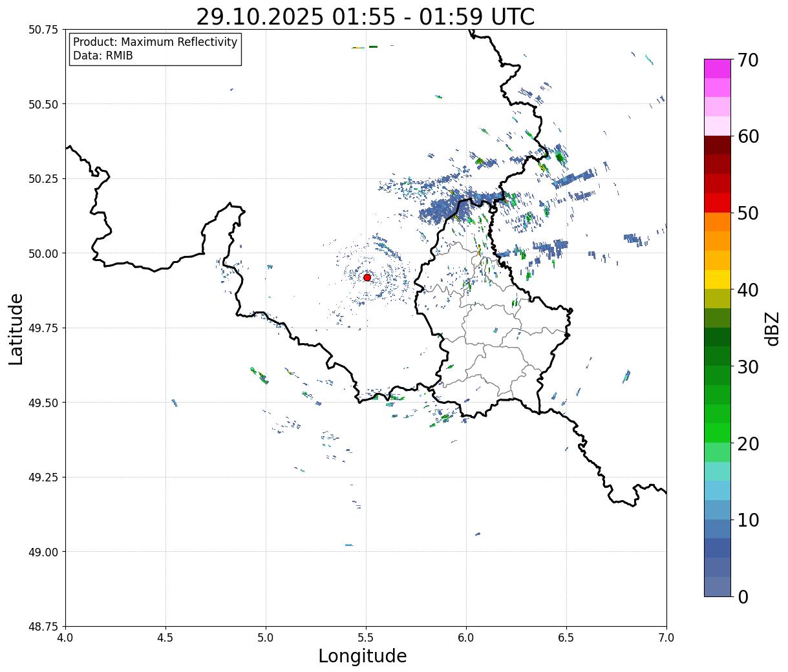Click the latitude tick label 49.50

pyautogui.click(x=43, y=403)
